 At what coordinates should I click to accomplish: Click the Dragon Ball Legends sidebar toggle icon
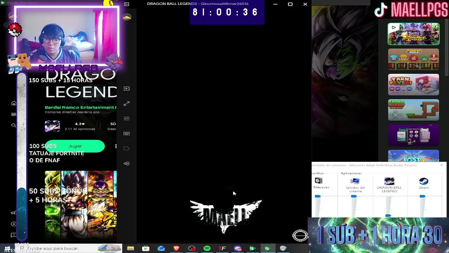tap(127, 4)
